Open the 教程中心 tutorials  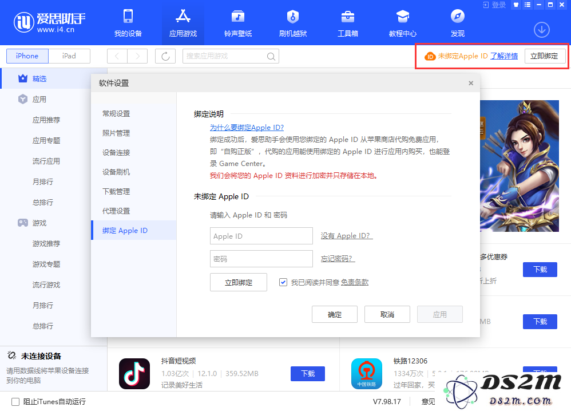click(403, 22)
